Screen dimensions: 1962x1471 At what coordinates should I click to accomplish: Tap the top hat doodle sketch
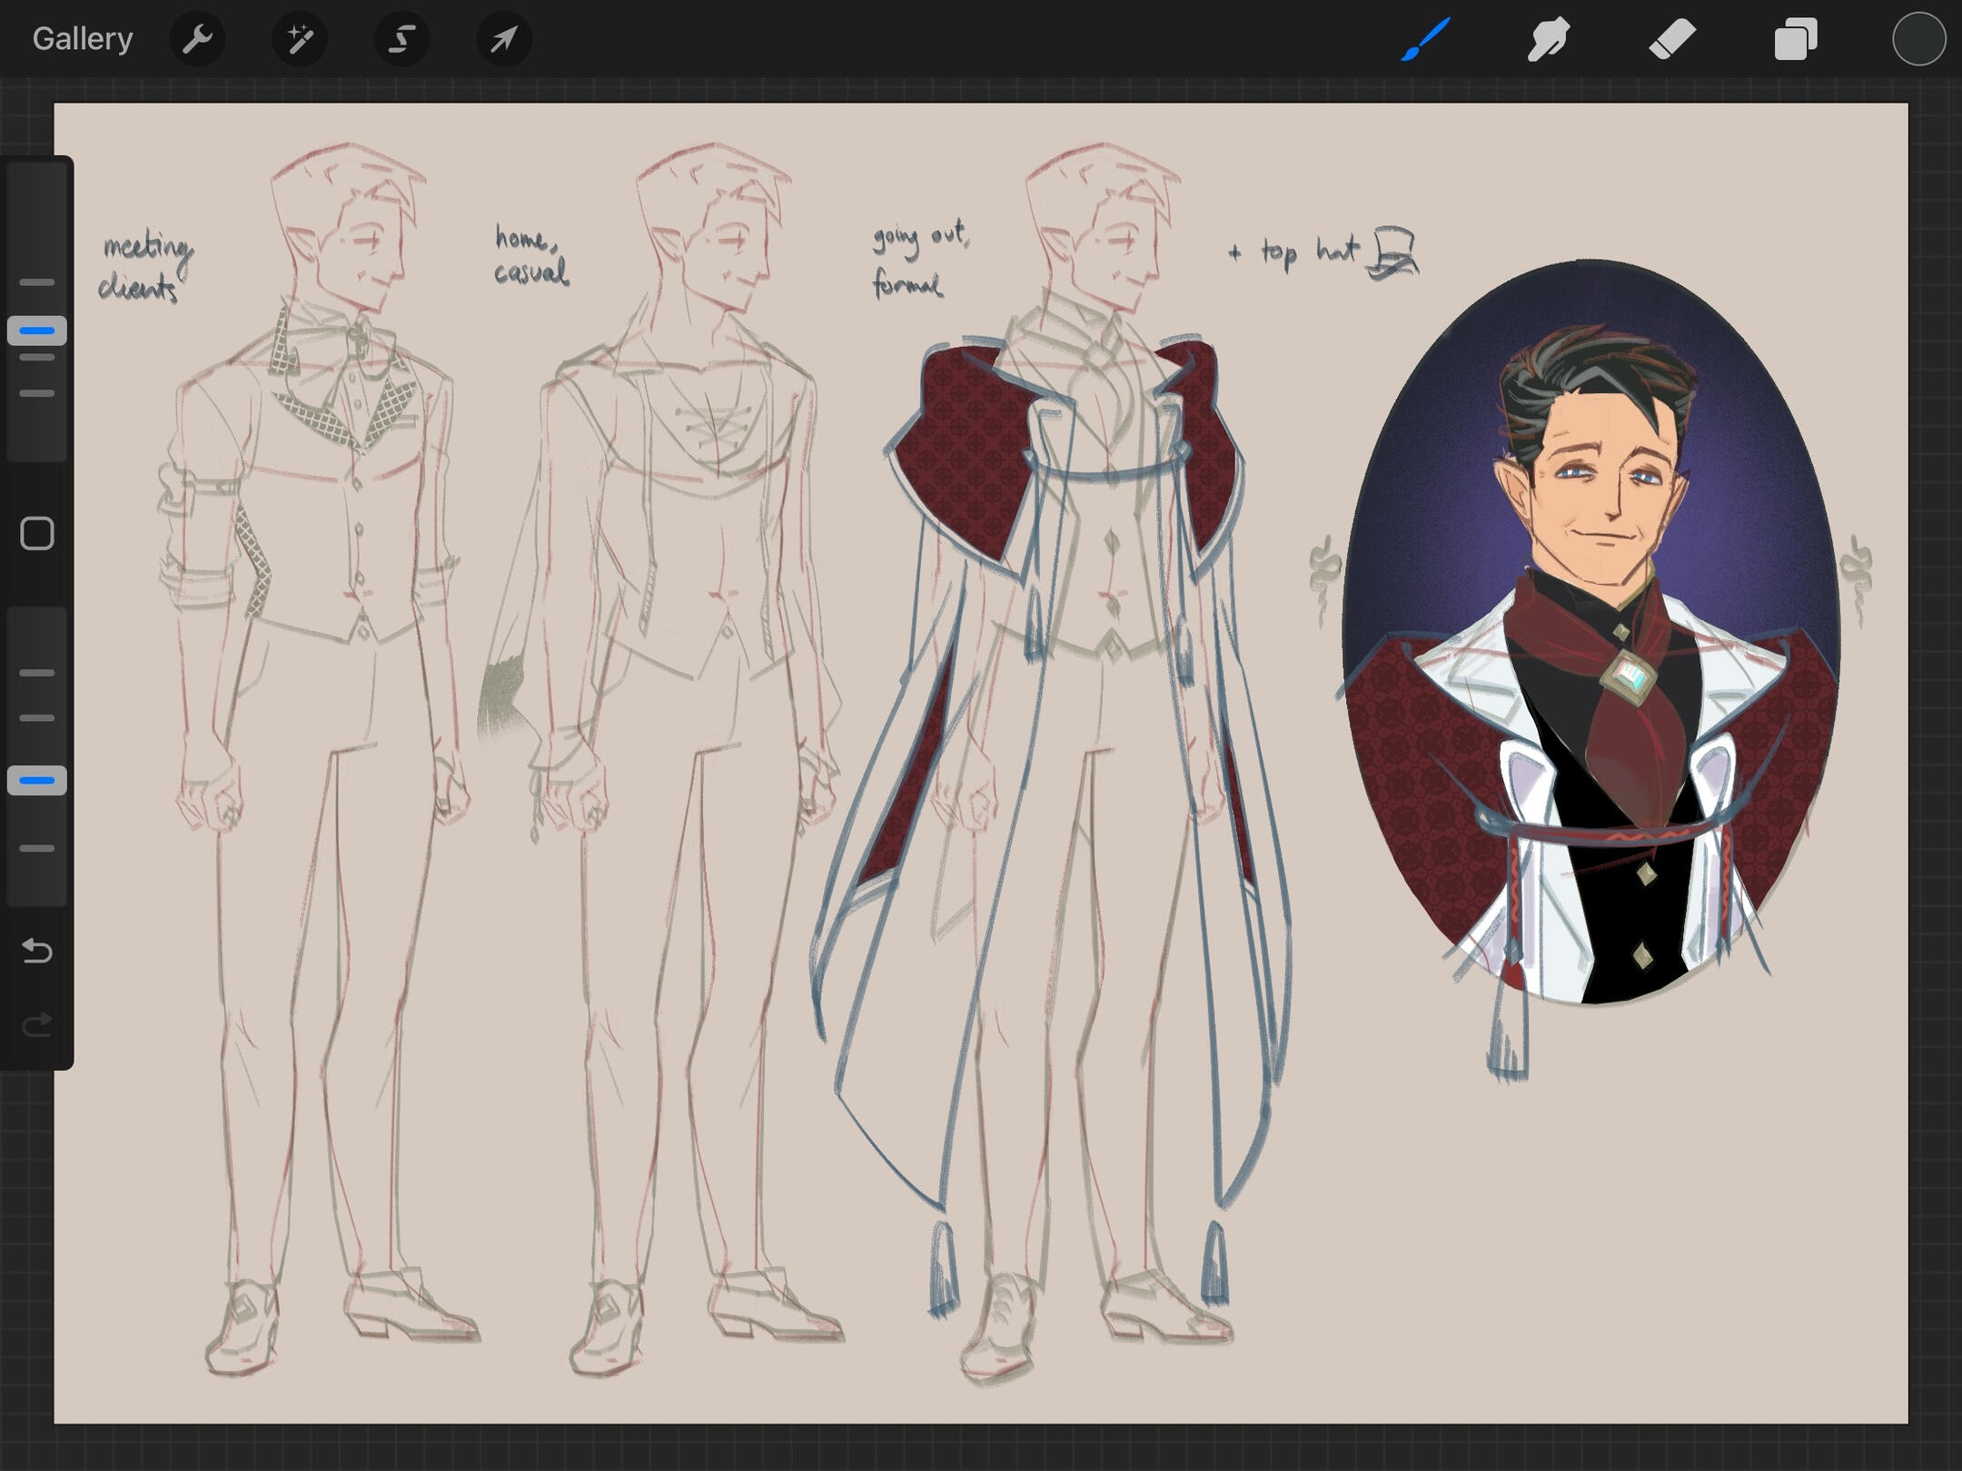[1394, 252]
